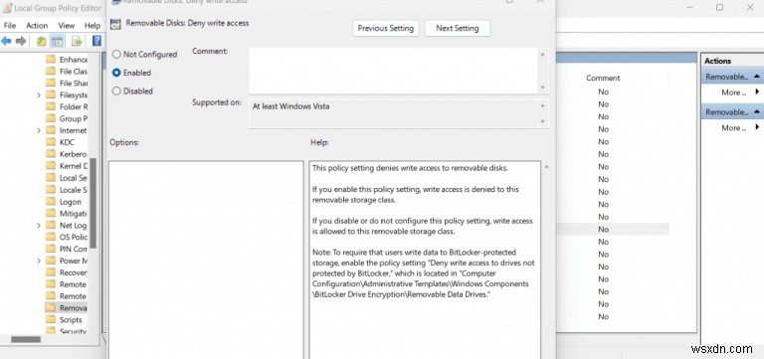Click the Forward arrow toolbar icon
The width and height of the screenshot is (764, 359).
tap(21, 41)
